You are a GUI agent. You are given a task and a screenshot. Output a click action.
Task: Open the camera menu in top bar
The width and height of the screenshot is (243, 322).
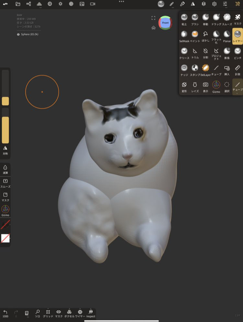click(93, 4)
